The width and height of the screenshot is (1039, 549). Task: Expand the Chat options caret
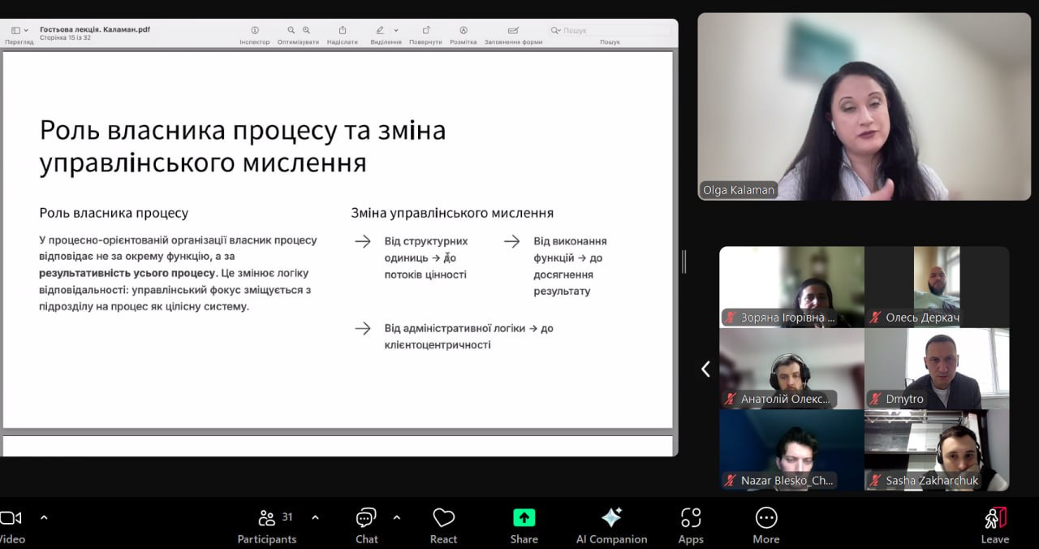pyautogui.click(x=397, y=517)
